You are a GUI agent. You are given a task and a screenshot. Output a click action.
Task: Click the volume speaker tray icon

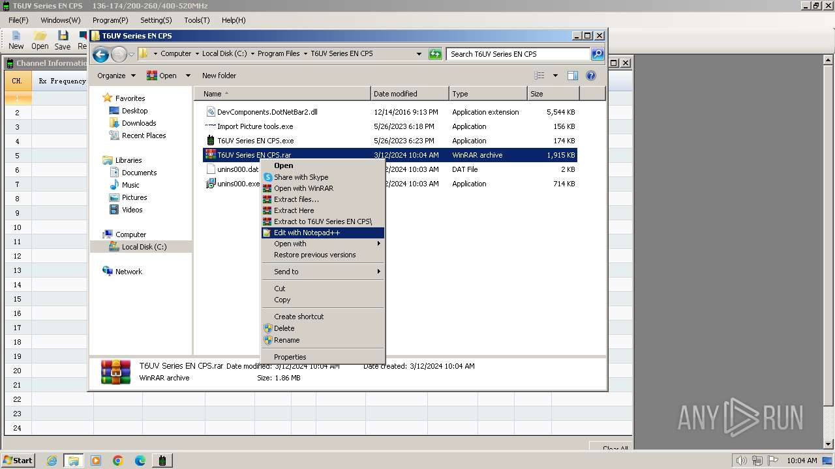[742, 461]
